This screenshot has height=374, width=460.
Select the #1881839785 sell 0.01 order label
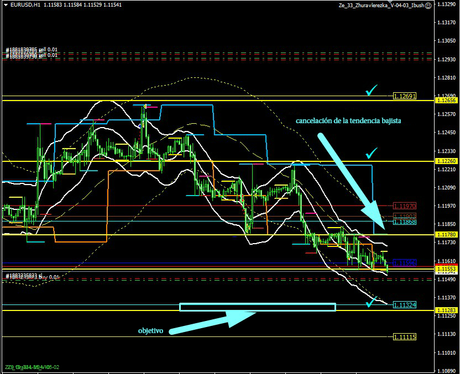pyautogui.click(x=31, y=50)
